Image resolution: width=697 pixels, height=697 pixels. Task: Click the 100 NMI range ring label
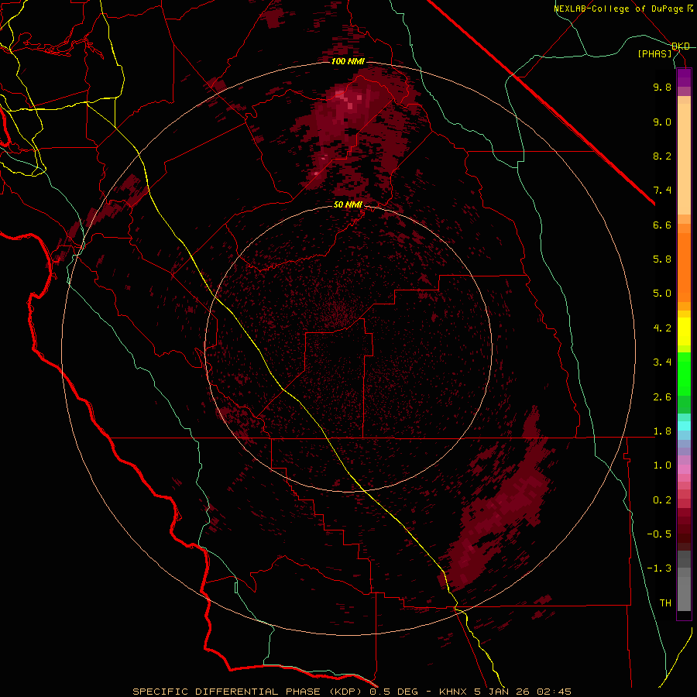(348, 61)
